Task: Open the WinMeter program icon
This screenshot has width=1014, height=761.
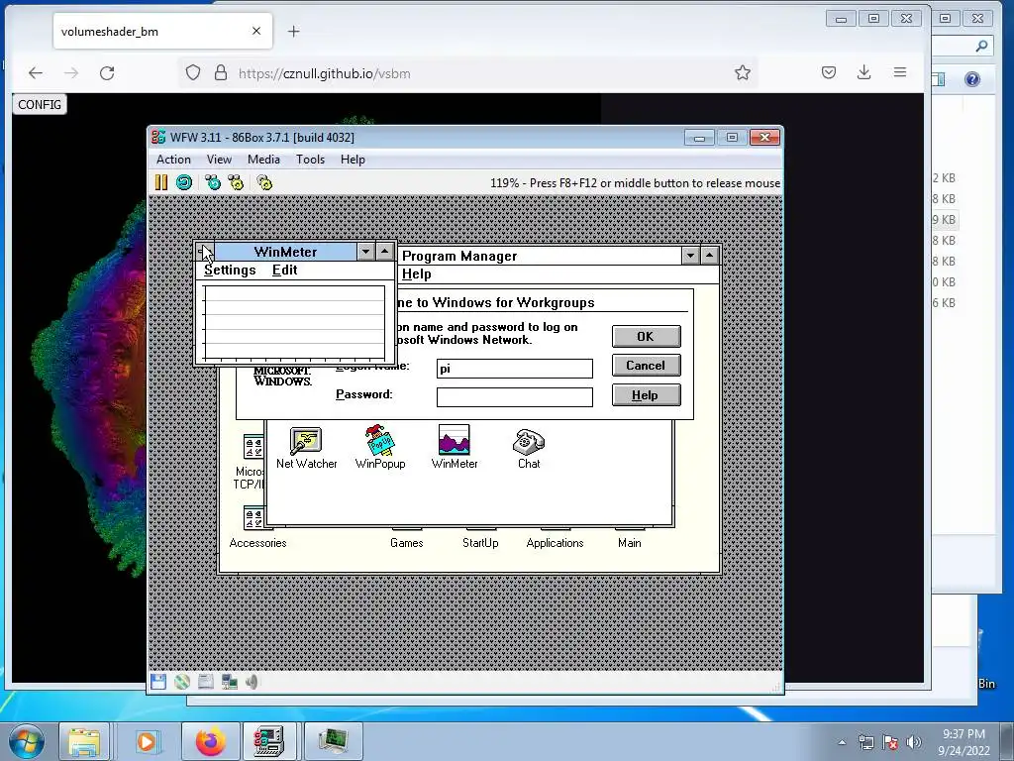Action: [x=455, y=447]
